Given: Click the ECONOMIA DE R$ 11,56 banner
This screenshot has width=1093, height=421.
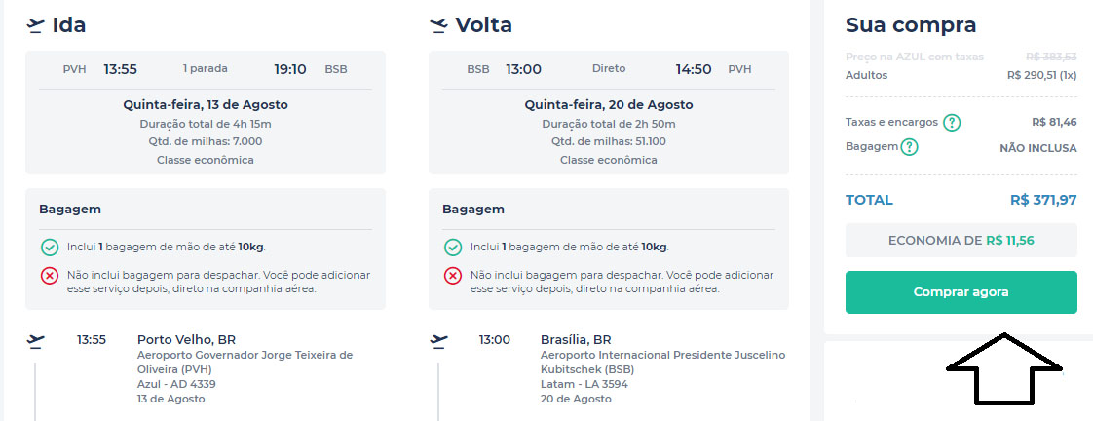Looking at the screenshot, I should click(961, 240).
